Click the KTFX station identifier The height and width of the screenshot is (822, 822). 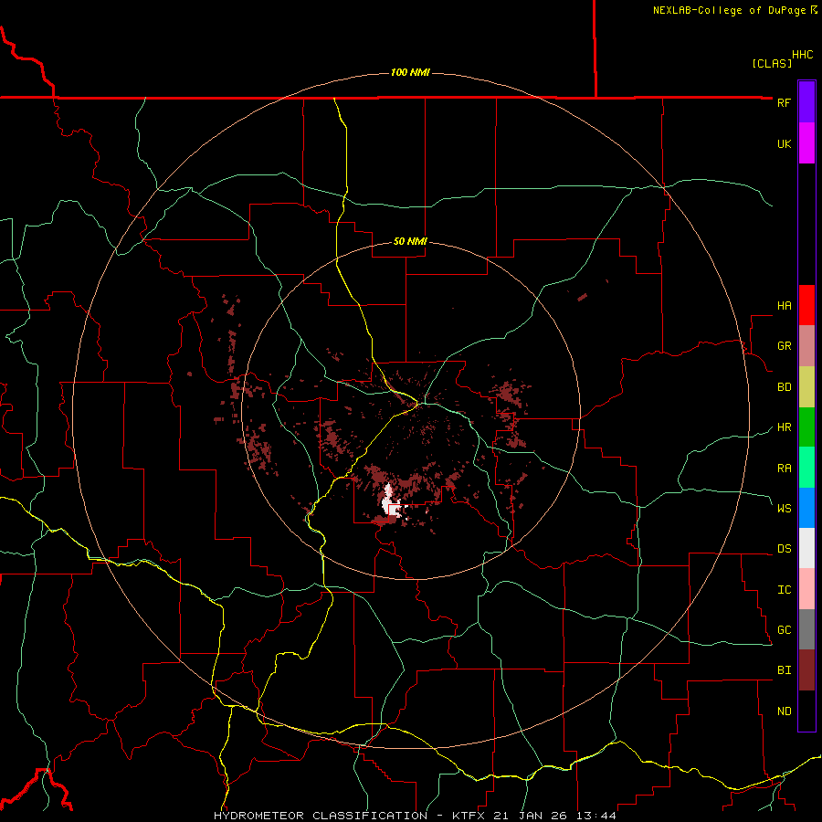point(469,816)
